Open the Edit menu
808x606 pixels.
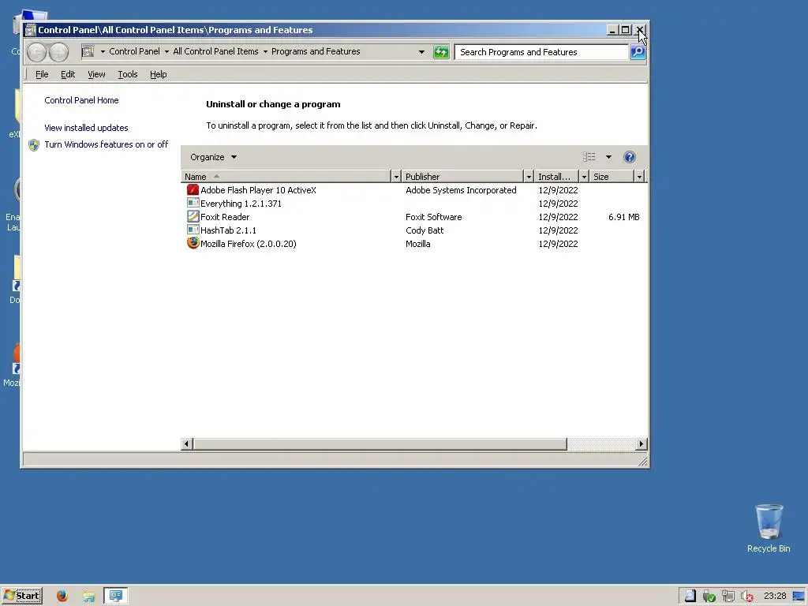(68, 74)
